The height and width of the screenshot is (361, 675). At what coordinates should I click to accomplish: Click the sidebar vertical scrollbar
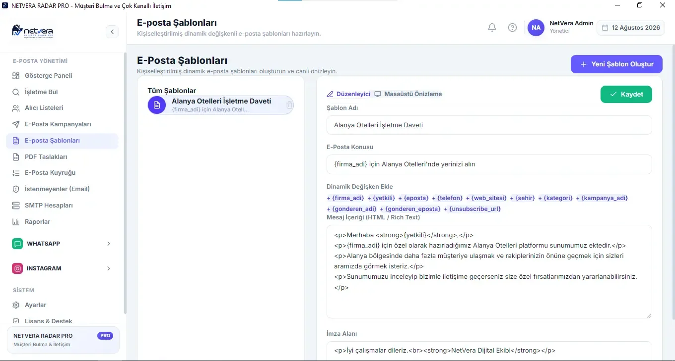coord(125,183)
